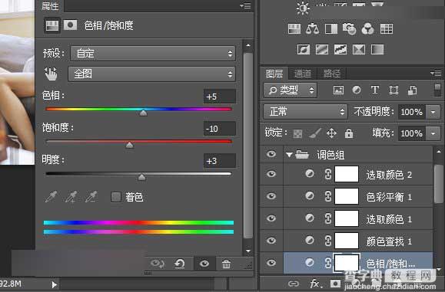
Task: Collapse the 调色组 group triangle
Action: pos(289,155)
